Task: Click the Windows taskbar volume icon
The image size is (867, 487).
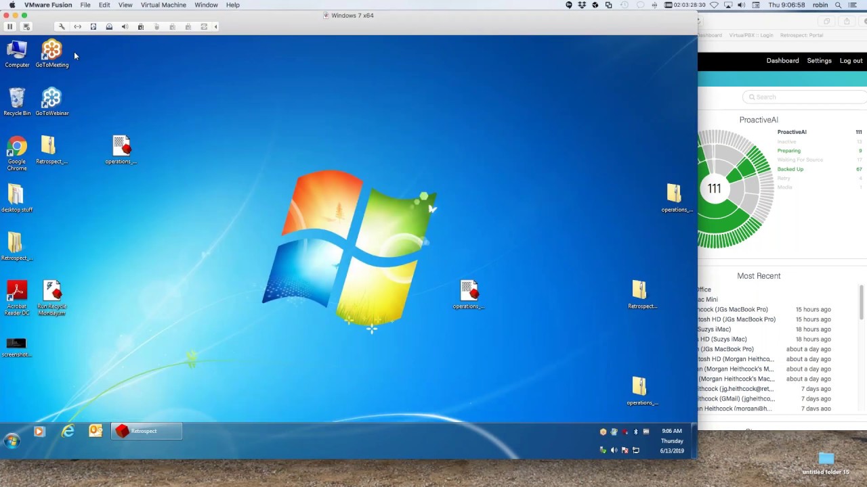Action: (x=614, y=450)
